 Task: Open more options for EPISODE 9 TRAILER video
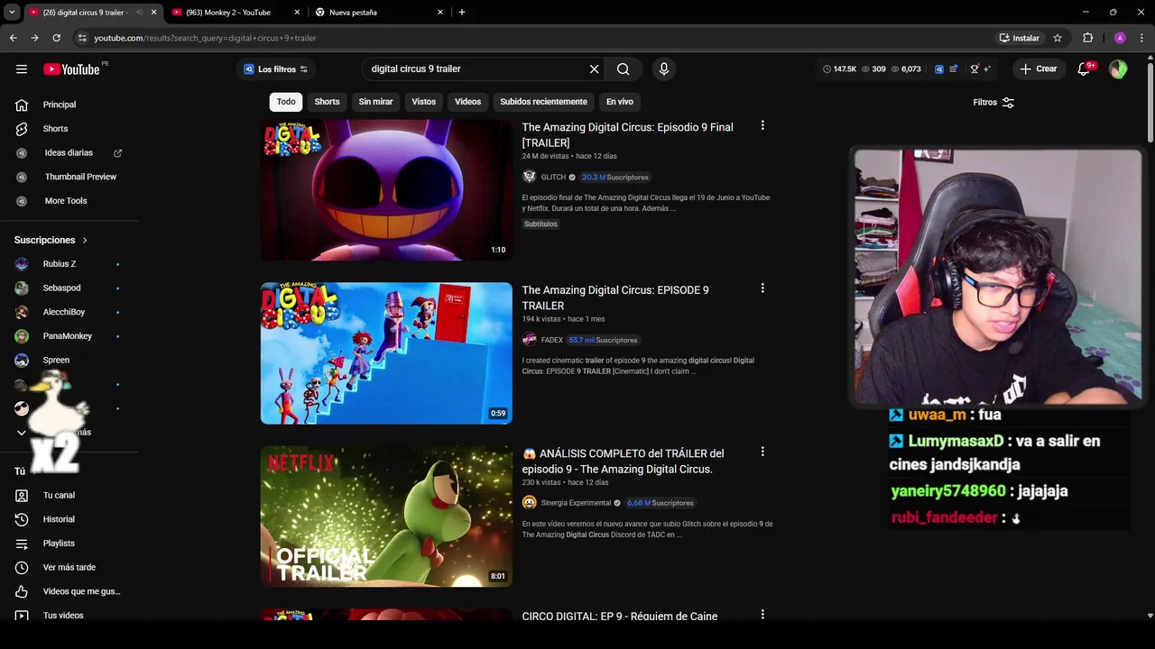point(762,288)
